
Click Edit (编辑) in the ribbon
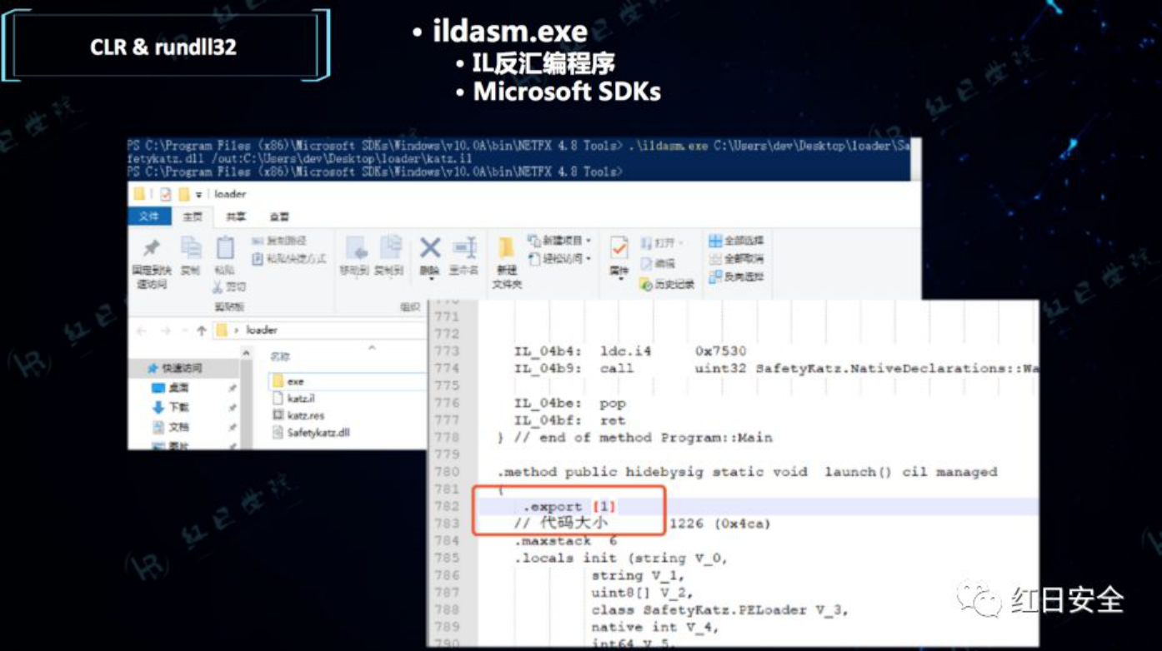coord(659,263)
